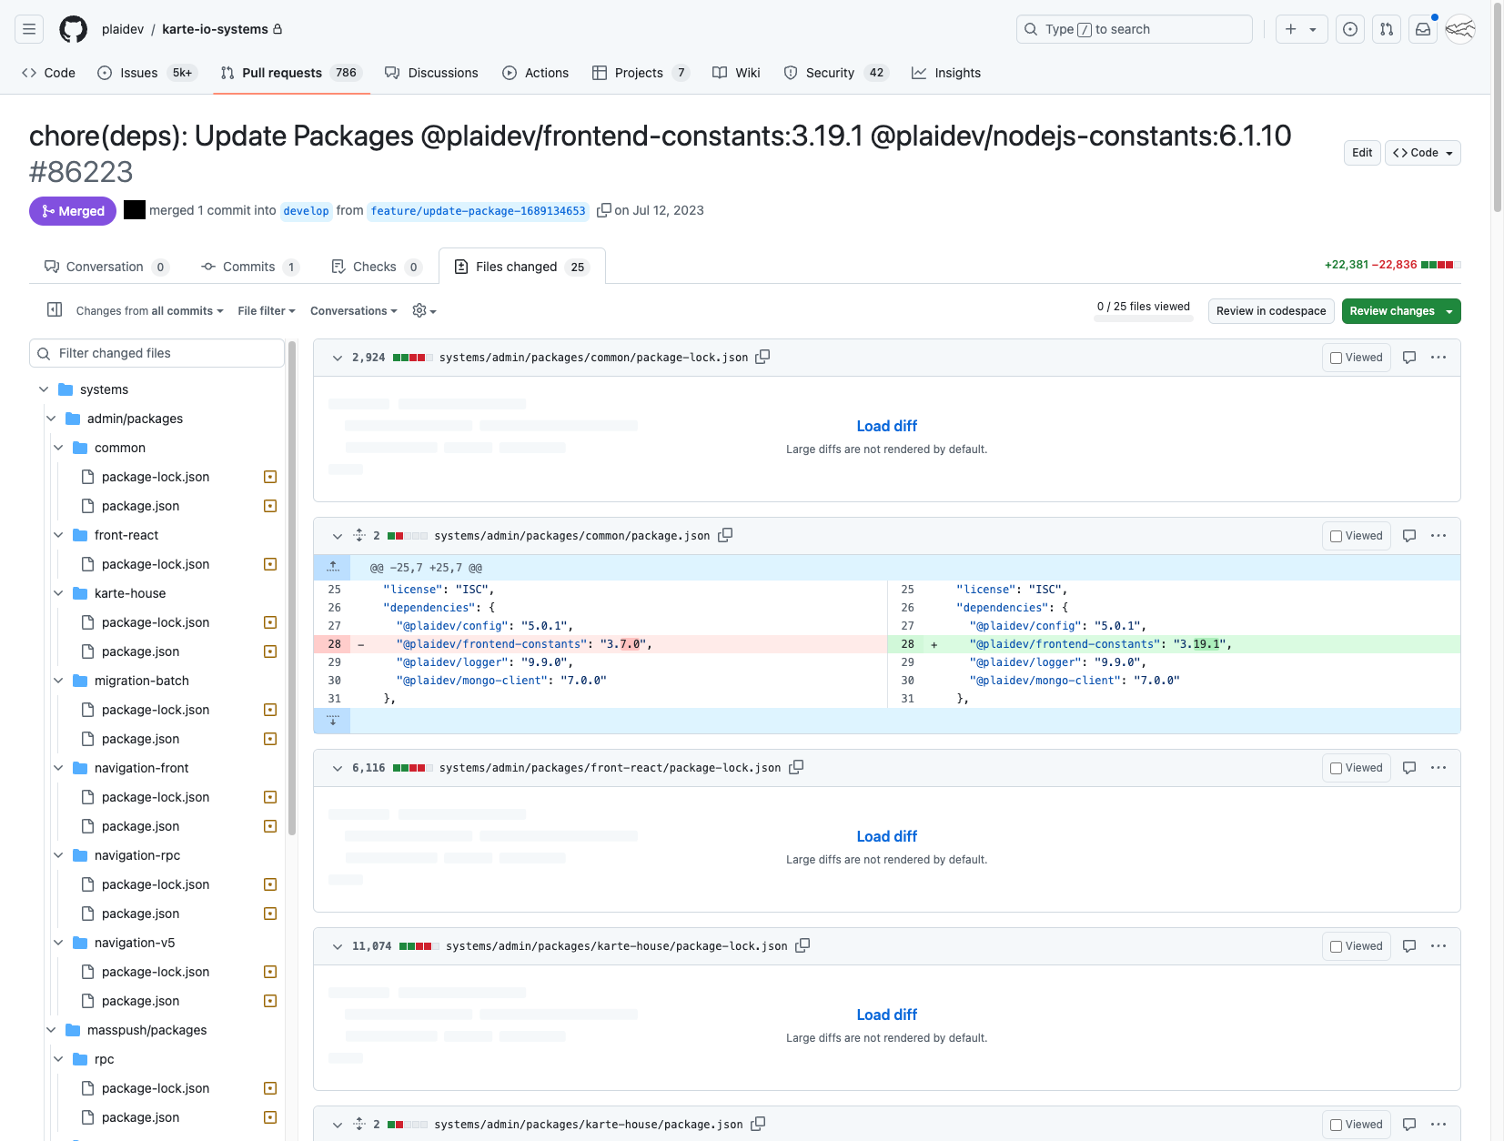Open your notifications inbox
The height and width of the screenshot is (1141, 1504).
(x=1422, y=28)
